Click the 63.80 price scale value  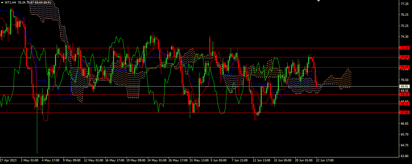pyautogui.click(x=404, y=156)
